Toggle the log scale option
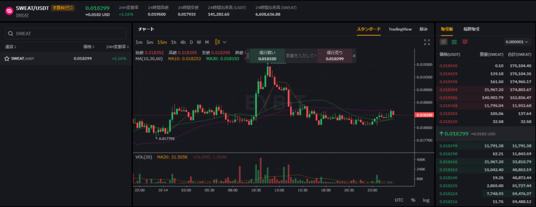Image resolution: width=536 pixels, height=207 pixels. (x=426, y=200)
